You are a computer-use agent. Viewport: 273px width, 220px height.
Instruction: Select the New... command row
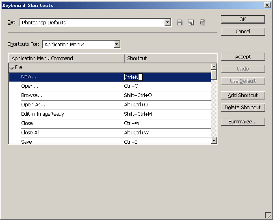tap(110, 77)
